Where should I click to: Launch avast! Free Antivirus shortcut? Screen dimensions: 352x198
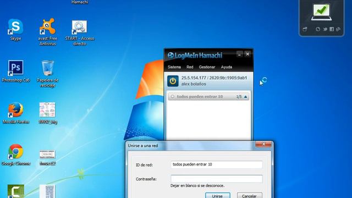(x=47, y=26)
